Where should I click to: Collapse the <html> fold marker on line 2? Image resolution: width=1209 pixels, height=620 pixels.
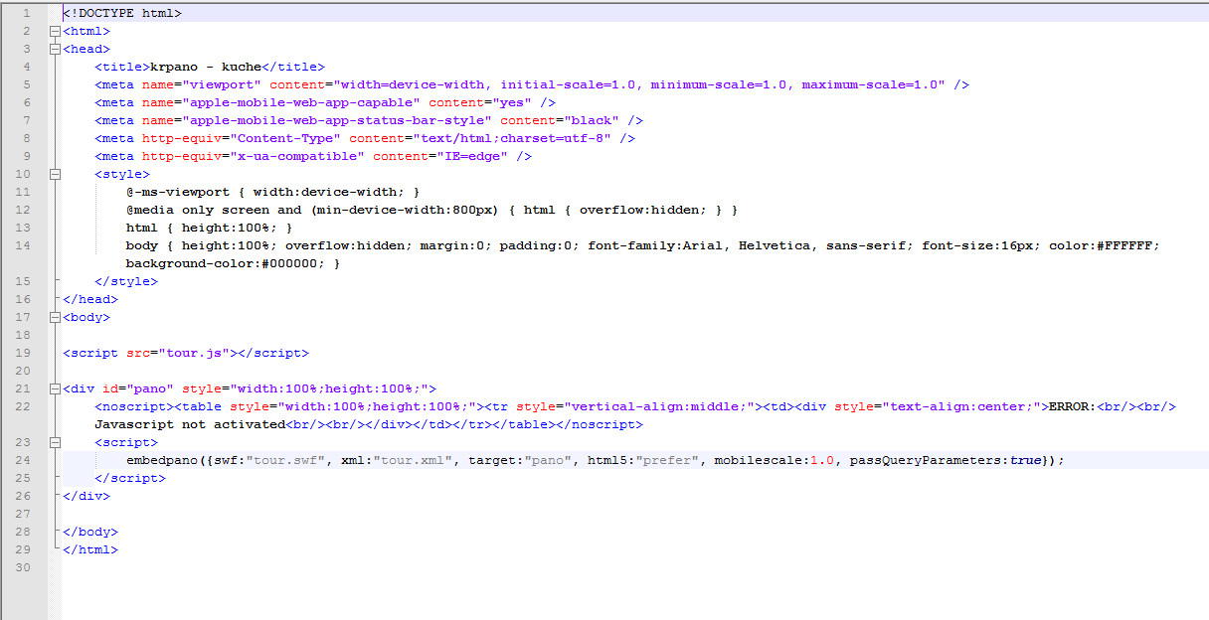pos(55,31)
